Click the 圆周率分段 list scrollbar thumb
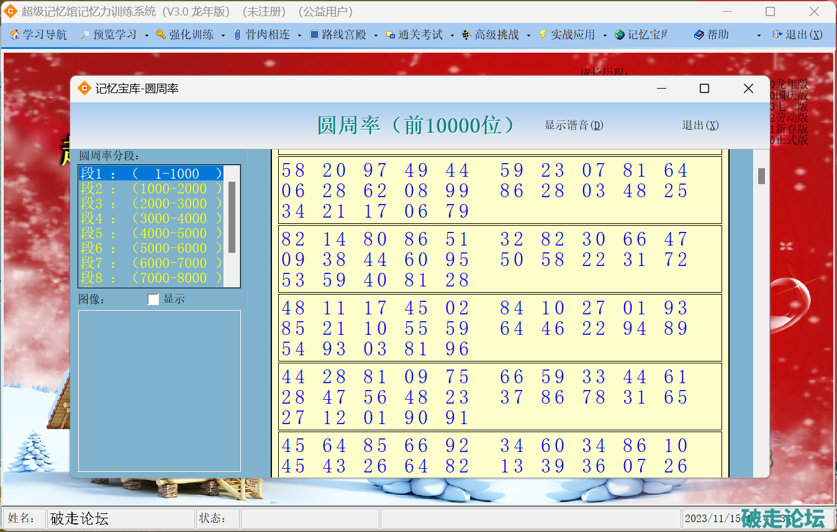837x532 pixels. tap(232, 217)
